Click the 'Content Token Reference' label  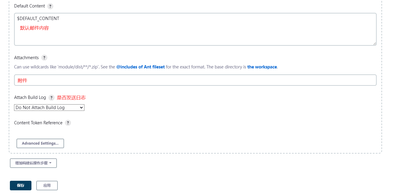pos(38,123)
